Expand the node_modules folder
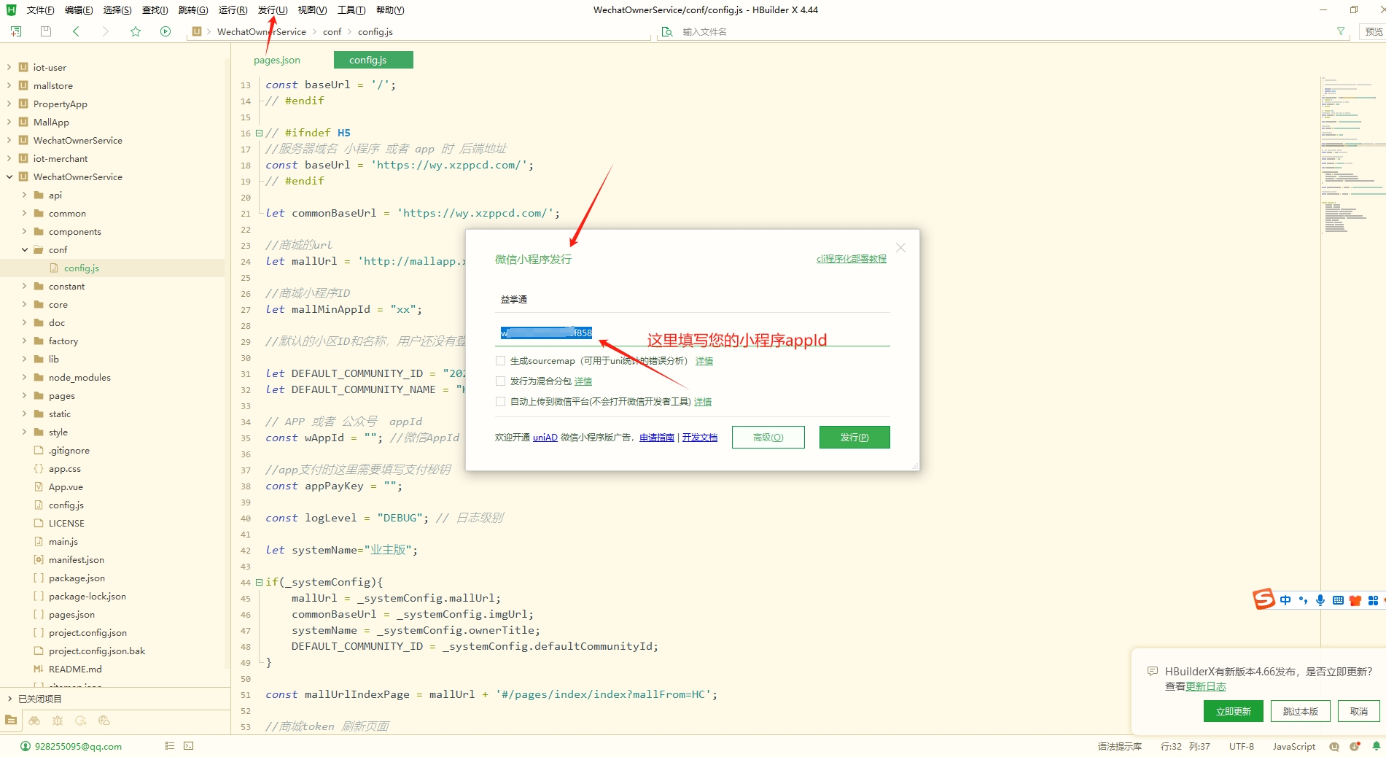This screenshot has width=1386, height=757. [24, 377]
